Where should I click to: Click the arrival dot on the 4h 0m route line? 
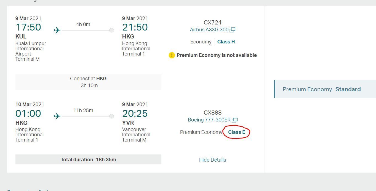[x=111, y=30]
